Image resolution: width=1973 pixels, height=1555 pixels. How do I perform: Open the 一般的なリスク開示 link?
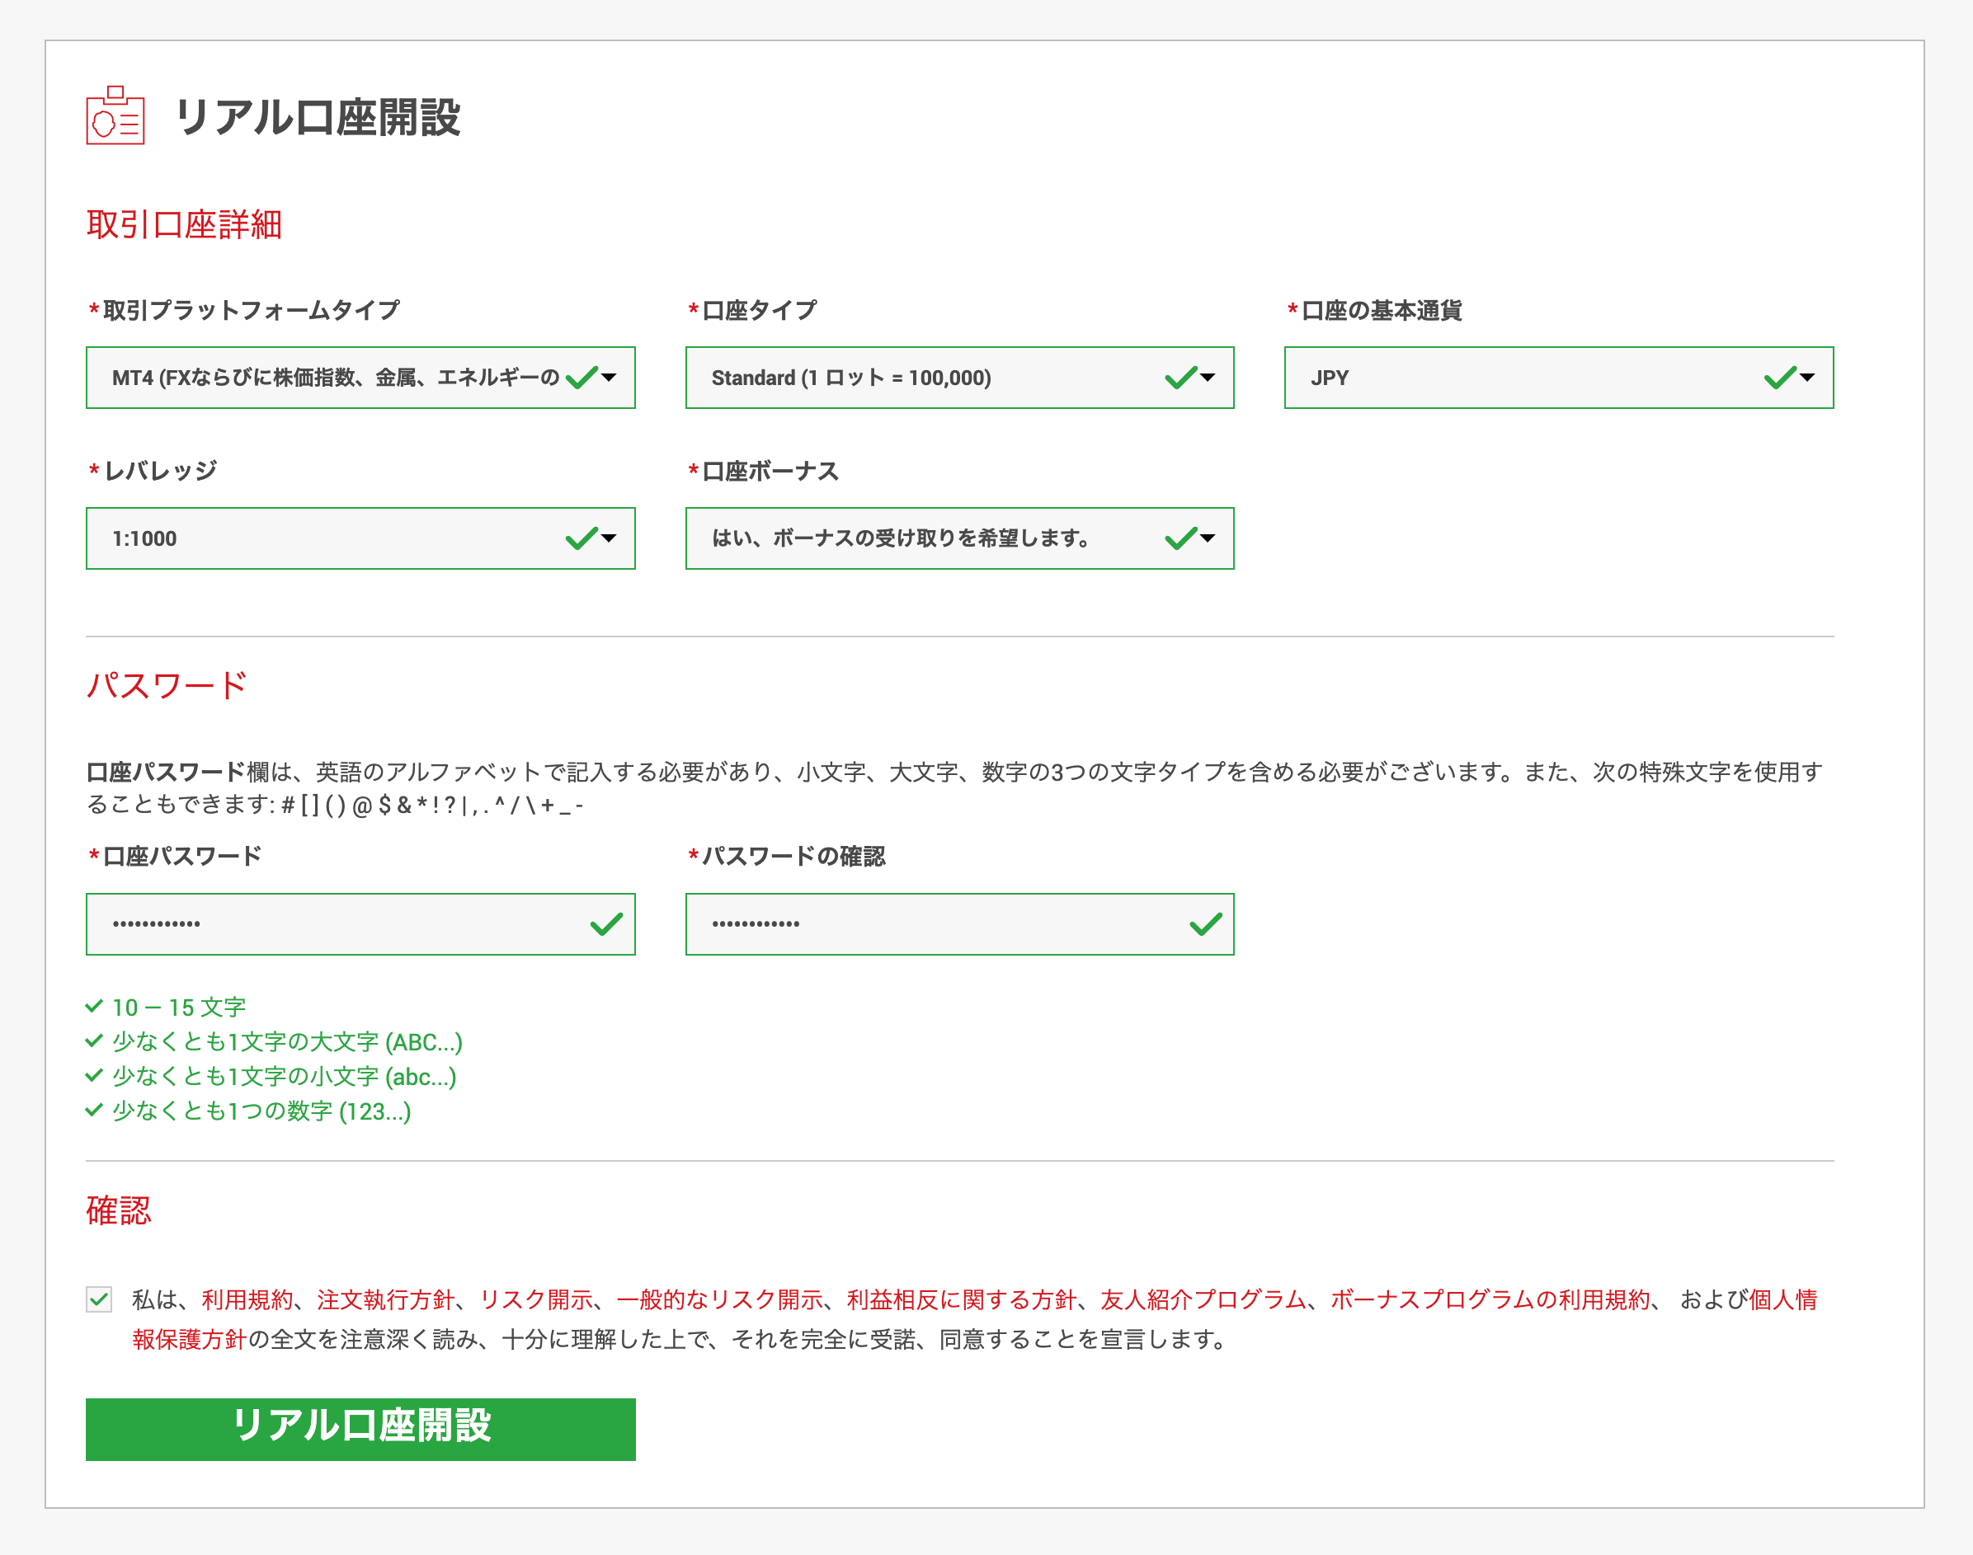tap(719, 1299)
